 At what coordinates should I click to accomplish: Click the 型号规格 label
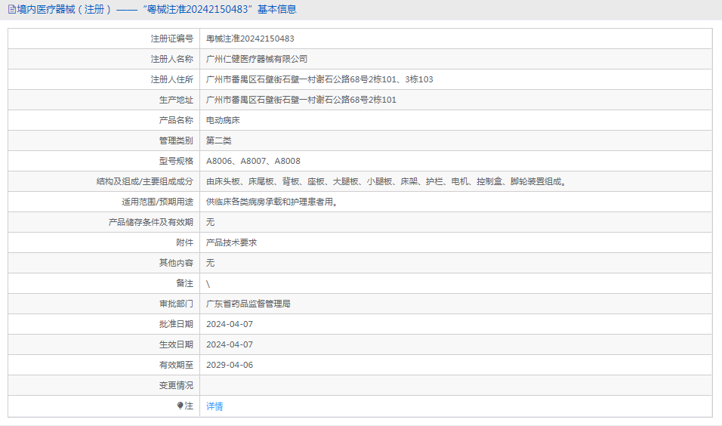[x=177, y=161]
